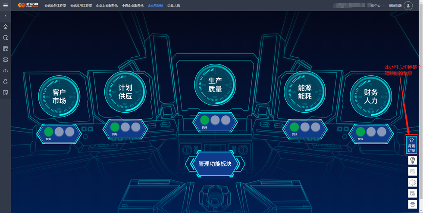Click the green 良好 indicator under 客户市场
The height and width of the screenshot is (213, 423).
49,132
